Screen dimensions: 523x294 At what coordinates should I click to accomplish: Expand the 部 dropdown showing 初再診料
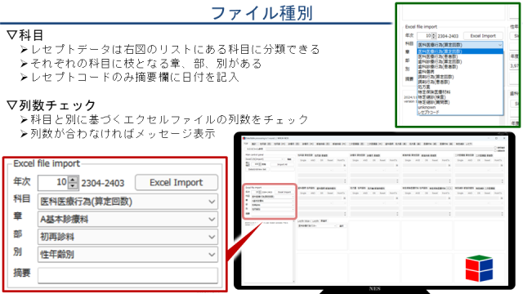tap(127, 237)
